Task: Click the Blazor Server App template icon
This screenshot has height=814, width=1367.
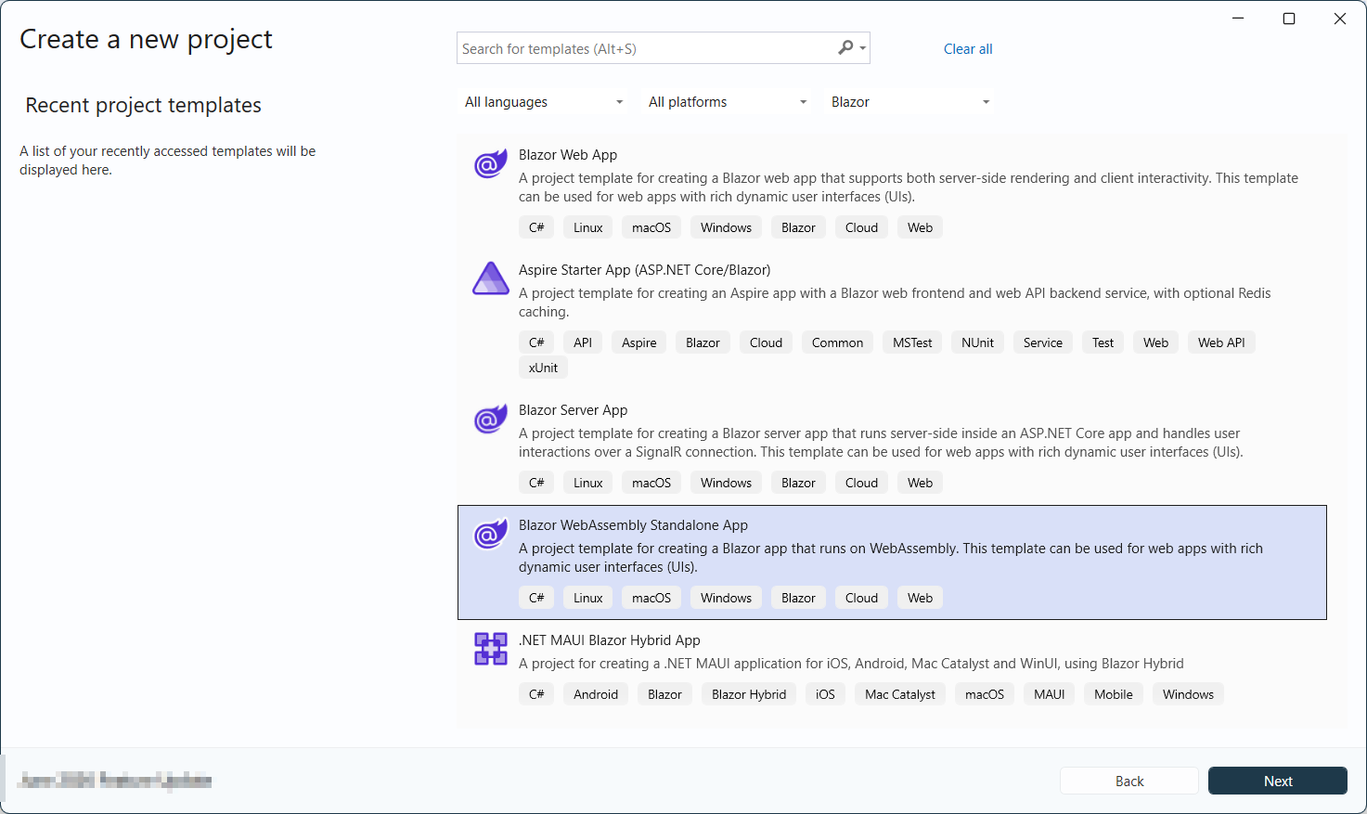Action: [x=491, y=420]
